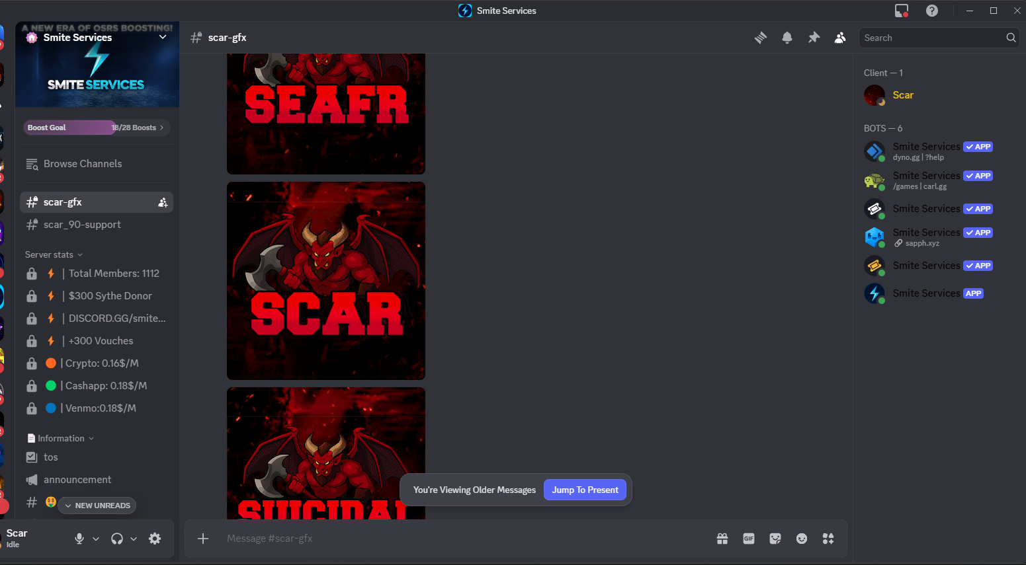
Task: Click the white ticket bot avatar
Action: (x=875, y=209)
